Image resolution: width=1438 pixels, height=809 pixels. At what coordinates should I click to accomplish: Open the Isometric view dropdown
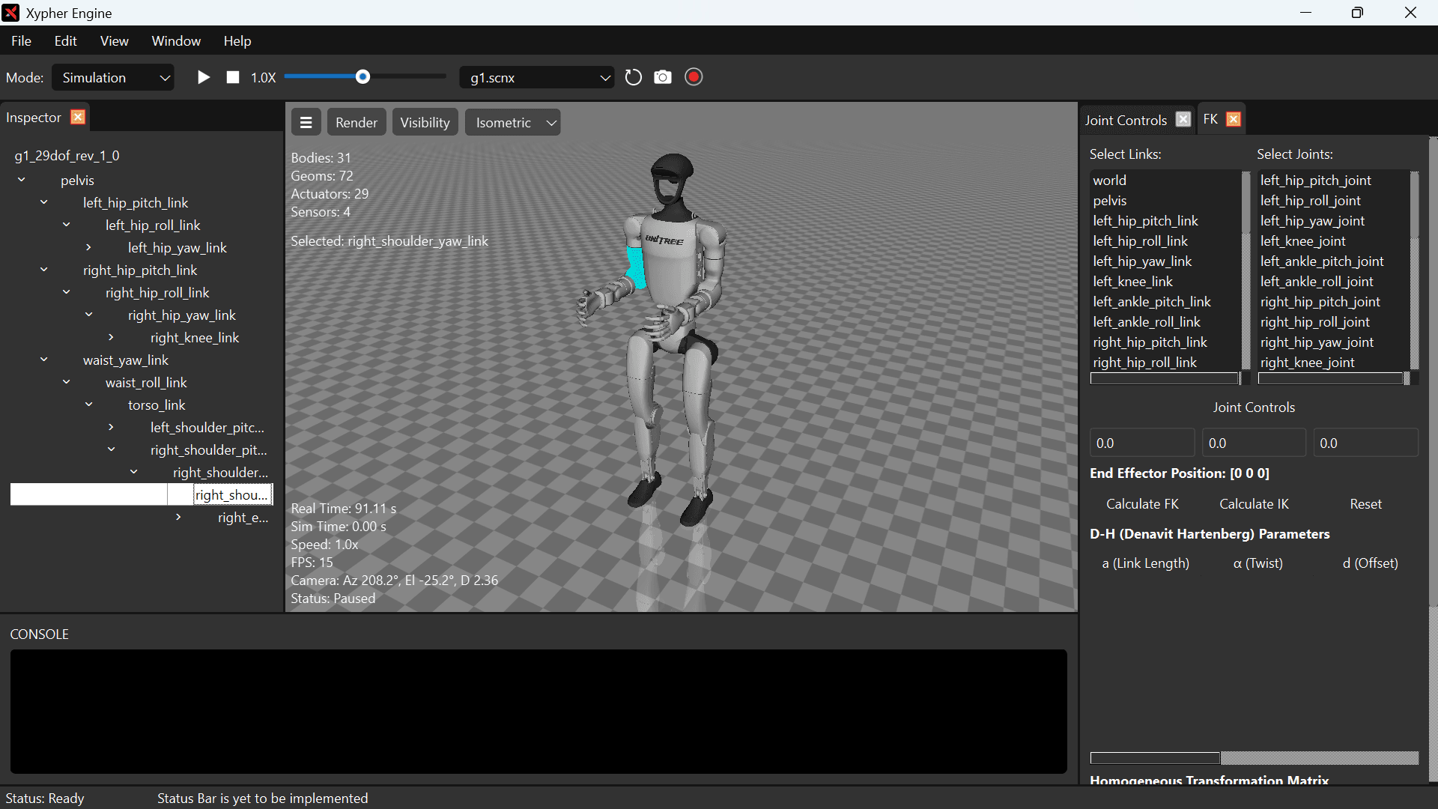click(512, 121)
